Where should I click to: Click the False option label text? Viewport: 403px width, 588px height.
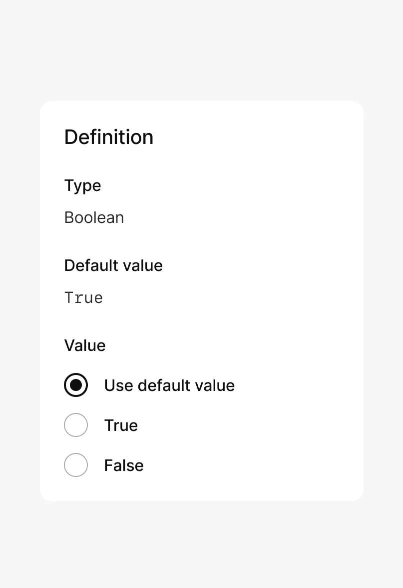[124, 465]
